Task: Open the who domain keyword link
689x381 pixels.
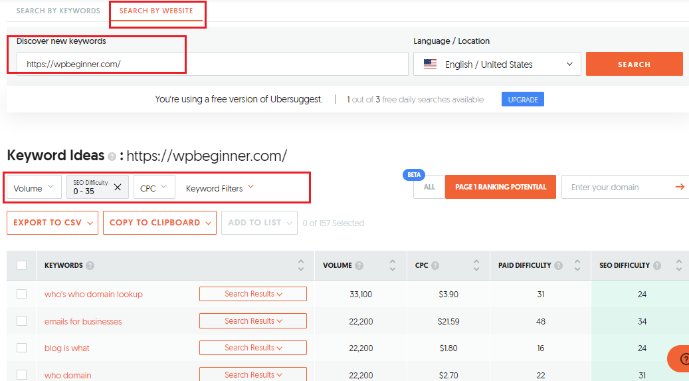Action: [x=68, y=375]
